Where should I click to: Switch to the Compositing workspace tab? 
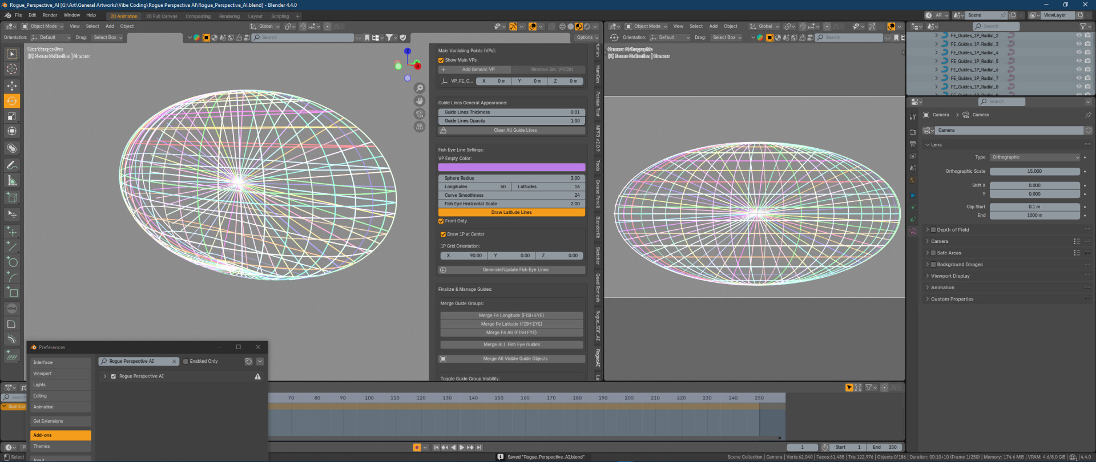click(x=198, y=17)
